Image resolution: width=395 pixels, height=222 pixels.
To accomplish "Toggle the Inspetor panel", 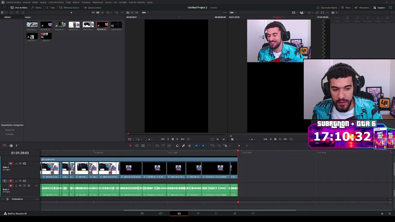I will 379,7.
